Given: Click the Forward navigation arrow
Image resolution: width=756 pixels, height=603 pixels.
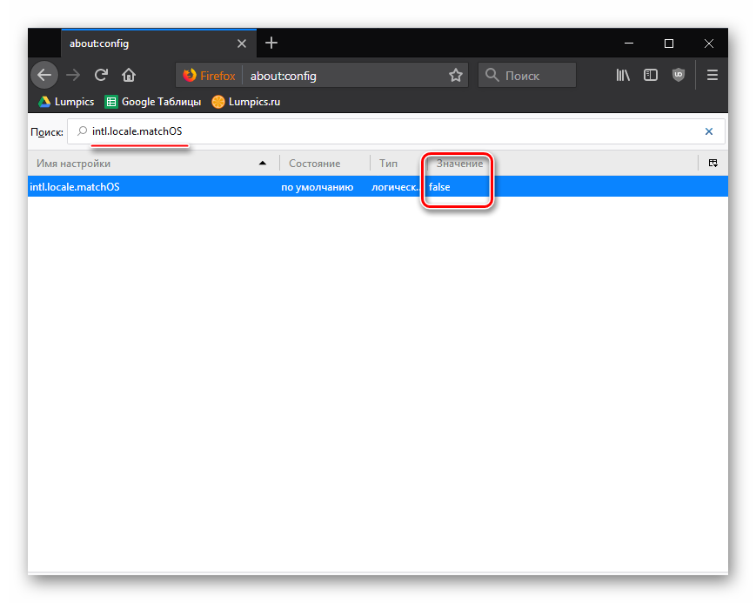Looking at the screenshot, I should (x=73, y=75).
